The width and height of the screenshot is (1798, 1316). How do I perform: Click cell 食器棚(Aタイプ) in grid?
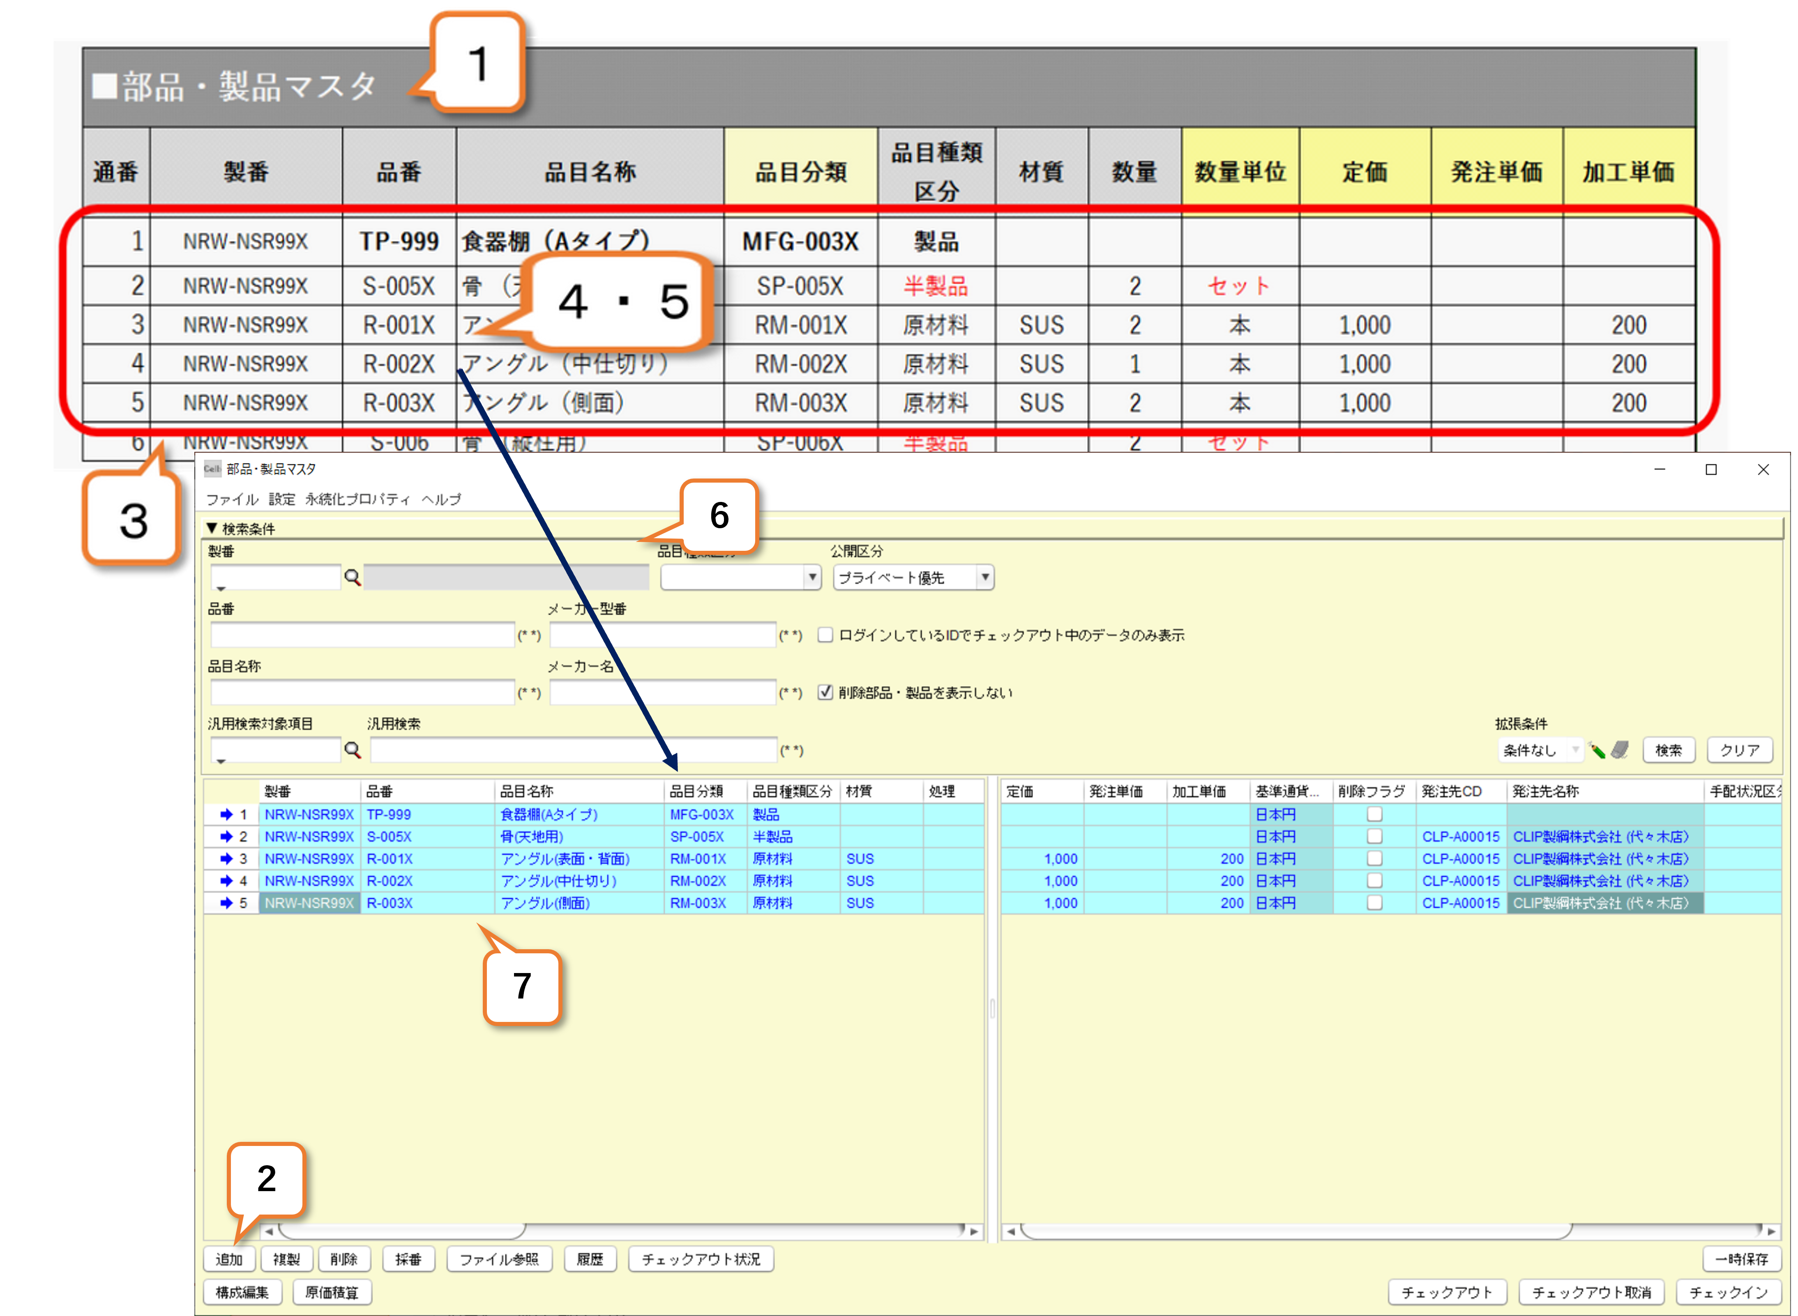coord(579,814)
